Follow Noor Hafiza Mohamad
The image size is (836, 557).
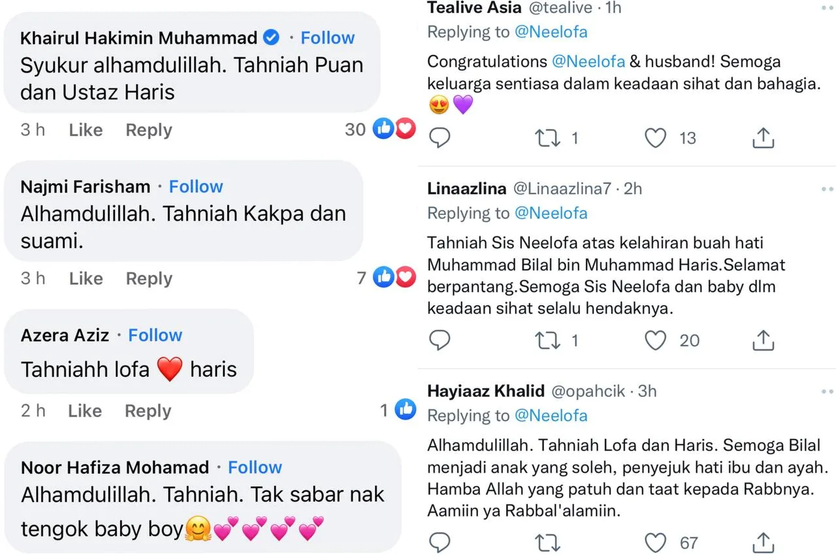(x=255, y=468)
